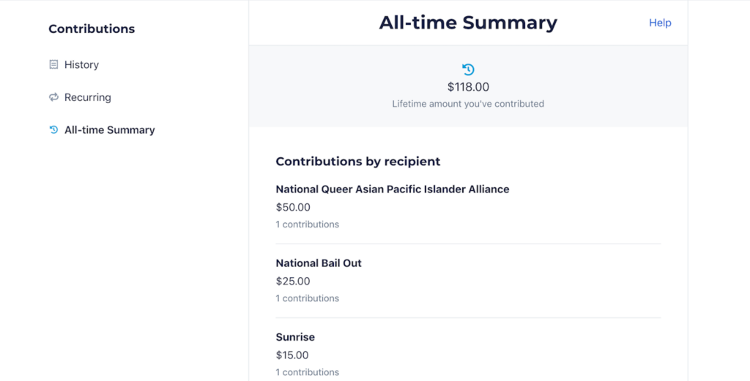Open the Recurring contributions section

click(x=88, y=97)
